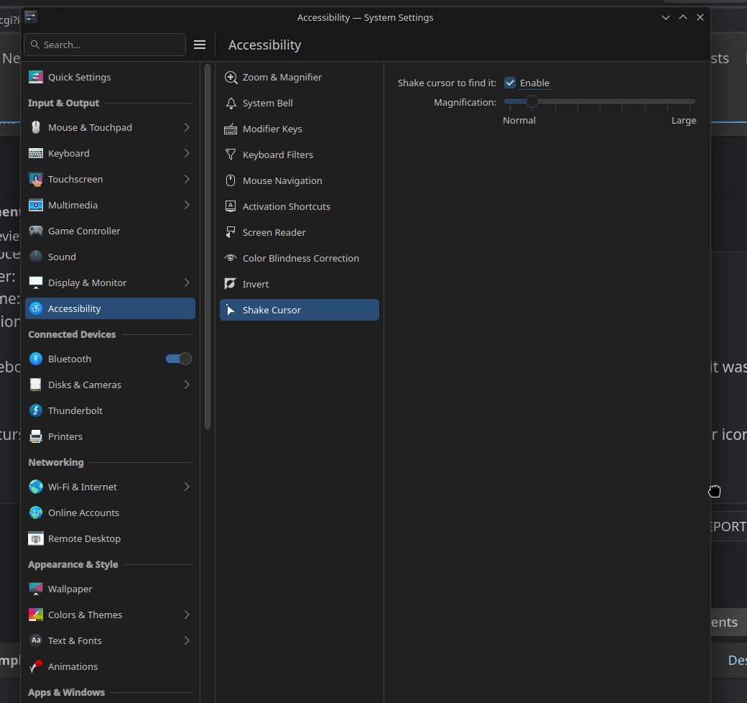Click the Zoom & Magnifier icon

(x=231, y=77)
